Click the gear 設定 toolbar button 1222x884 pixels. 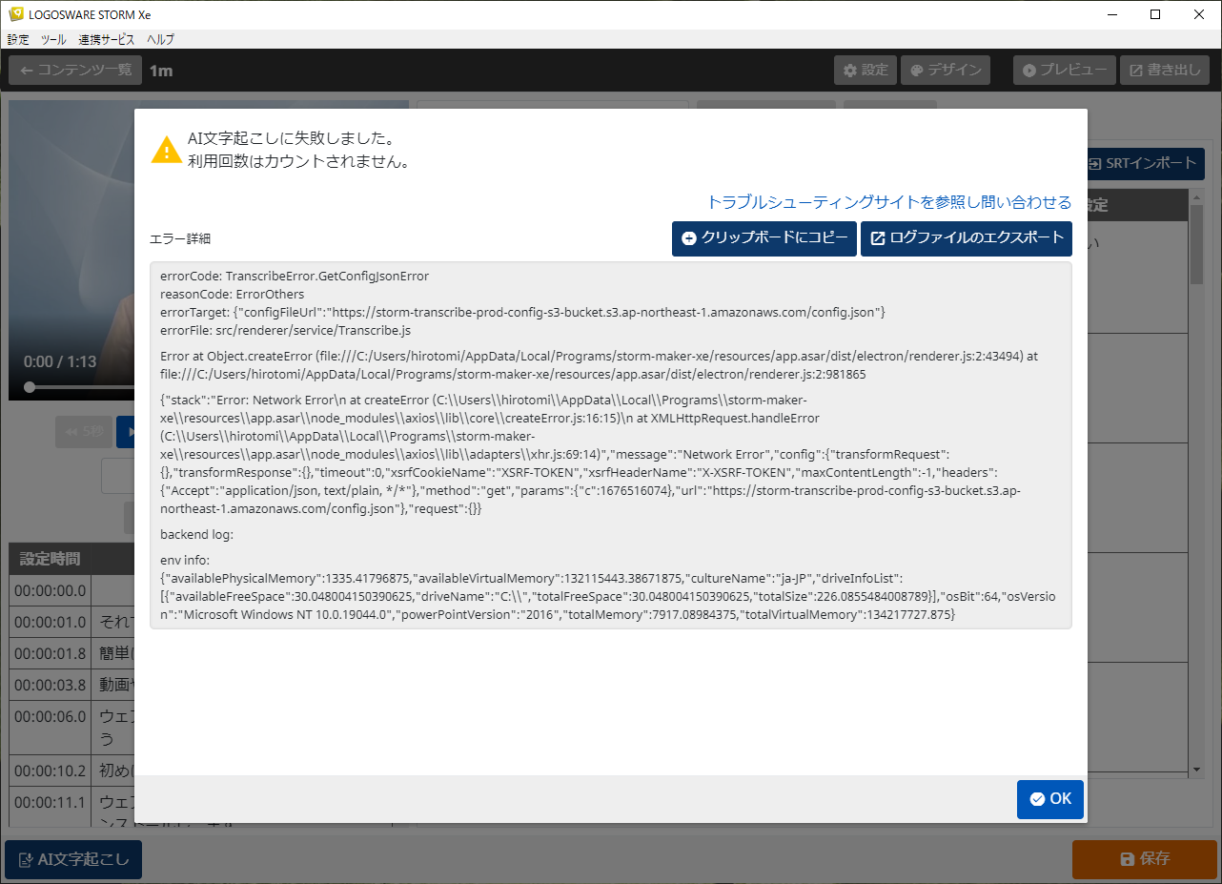point(865,71)
